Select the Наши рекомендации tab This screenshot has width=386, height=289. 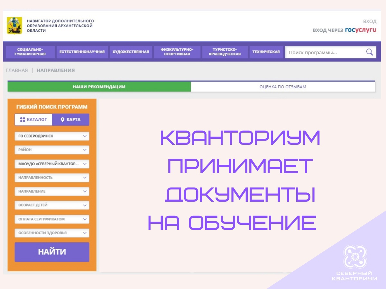99,87
